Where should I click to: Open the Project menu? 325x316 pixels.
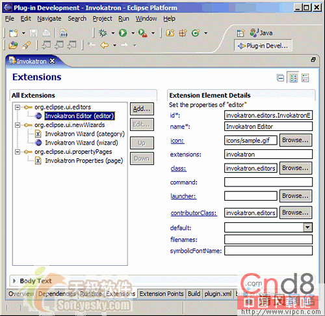tap(102, 19)
